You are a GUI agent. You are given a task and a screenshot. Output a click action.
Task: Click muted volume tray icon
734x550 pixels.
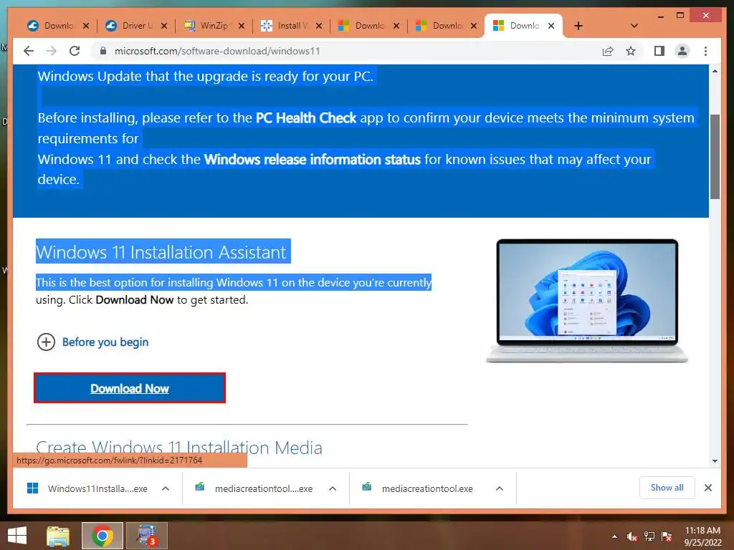[632, 536]
